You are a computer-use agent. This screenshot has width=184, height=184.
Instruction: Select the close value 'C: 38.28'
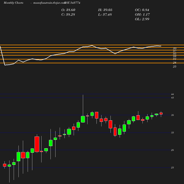pos(68,15)
